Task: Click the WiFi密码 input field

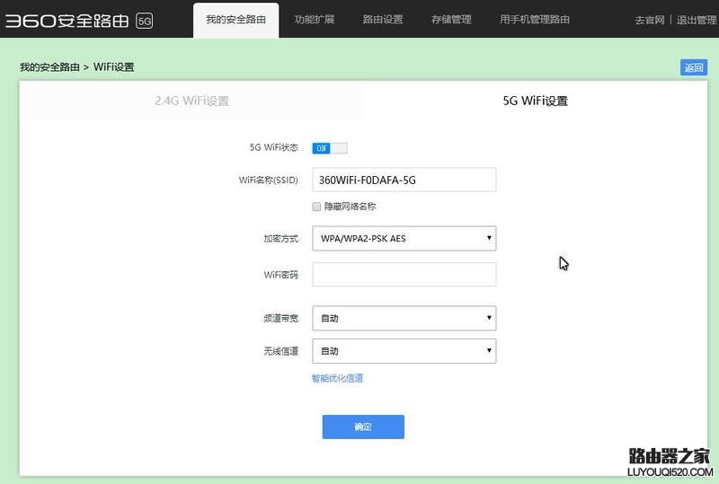Action: (x=404, y=275)
